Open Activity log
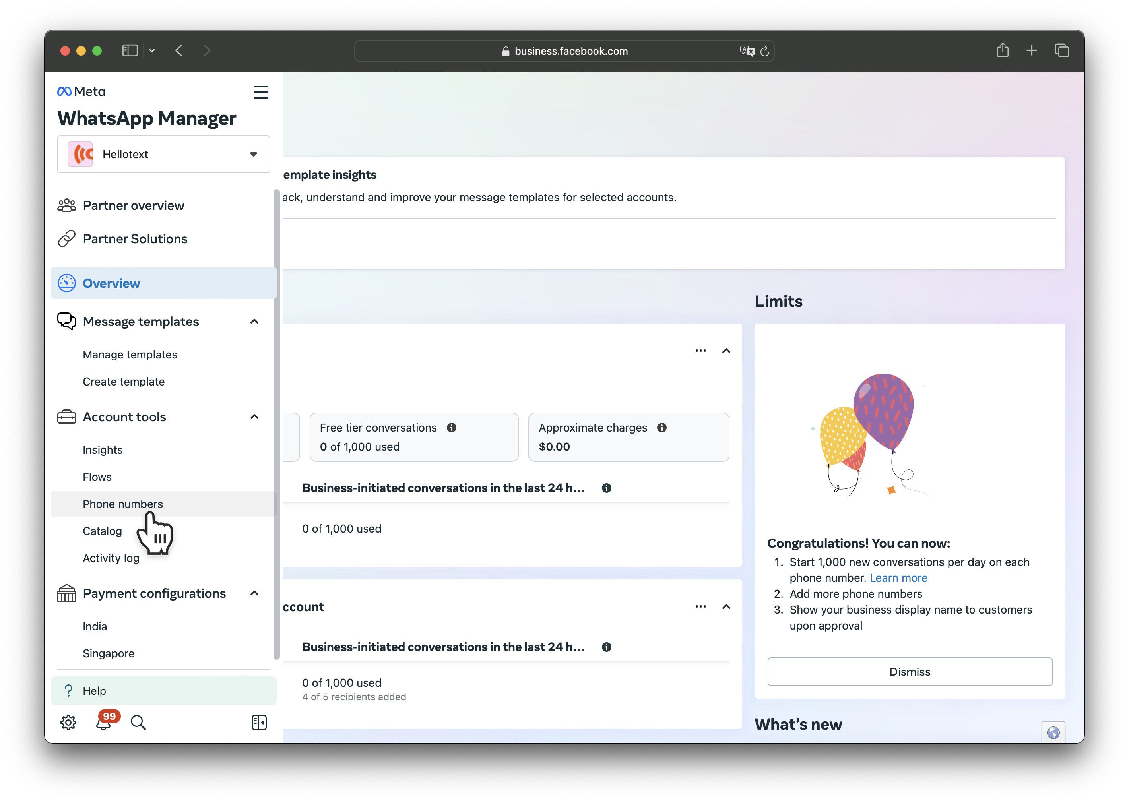This screenshot has width=1129, height=802. (111, 558)
